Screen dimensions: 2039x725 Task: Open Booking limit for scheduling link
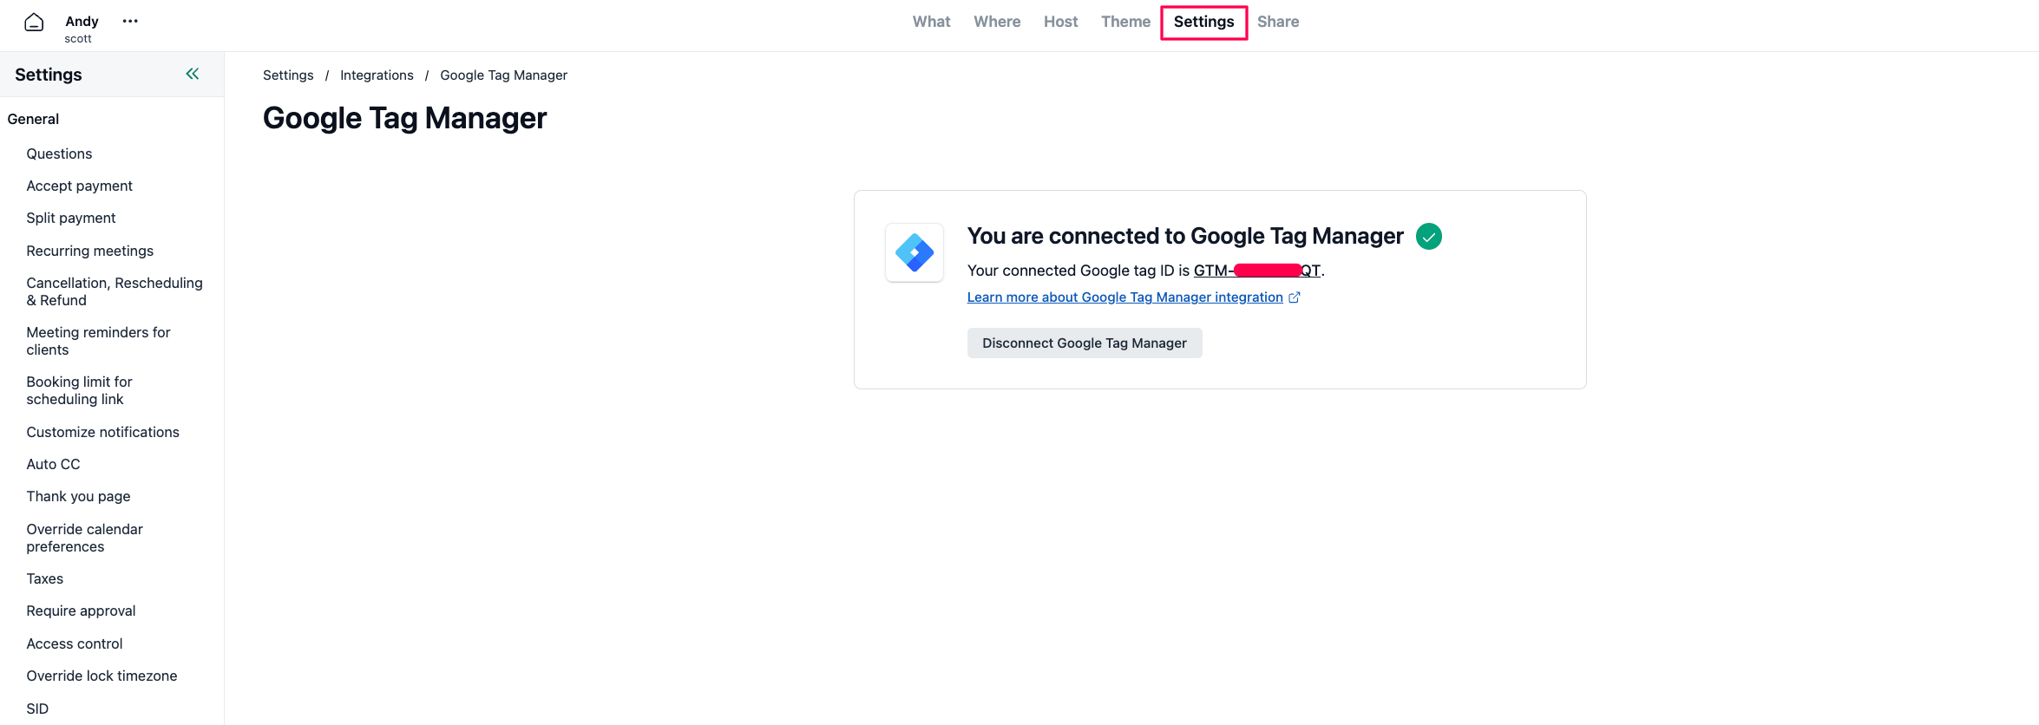[x=79, y=390]
